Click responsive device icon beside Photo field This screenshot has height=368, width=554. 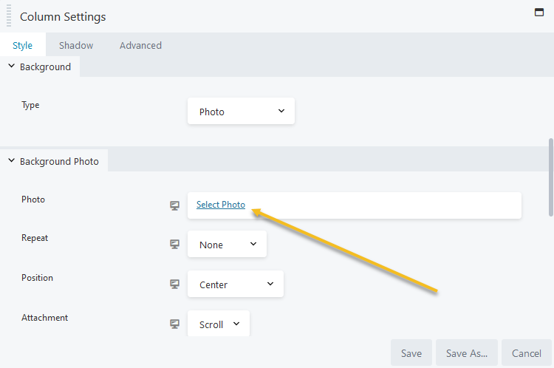[x=174, y=205]
